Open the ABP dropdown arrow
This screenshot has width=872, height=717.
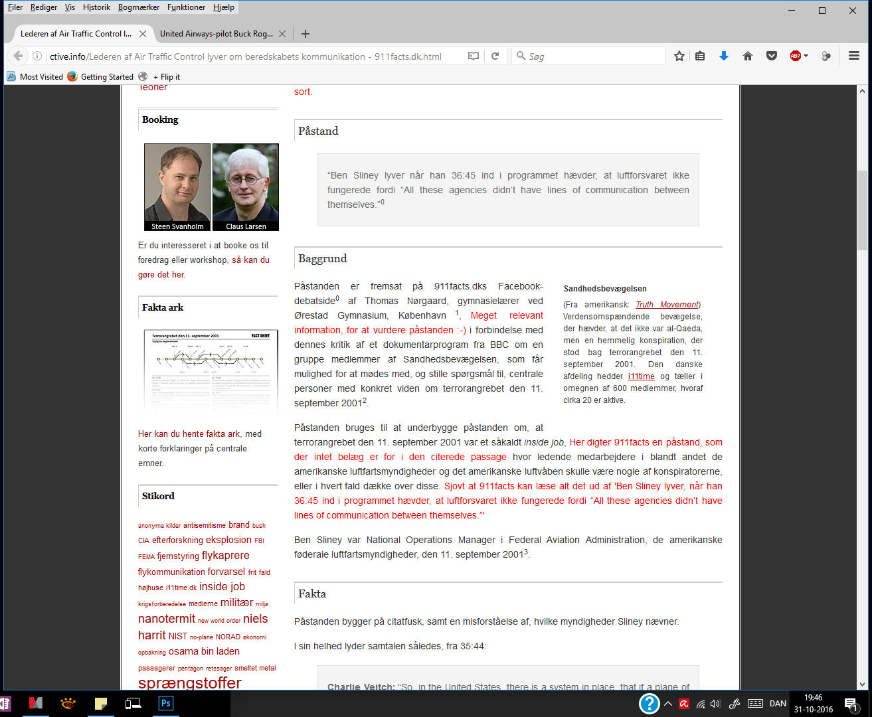(806, 56)
